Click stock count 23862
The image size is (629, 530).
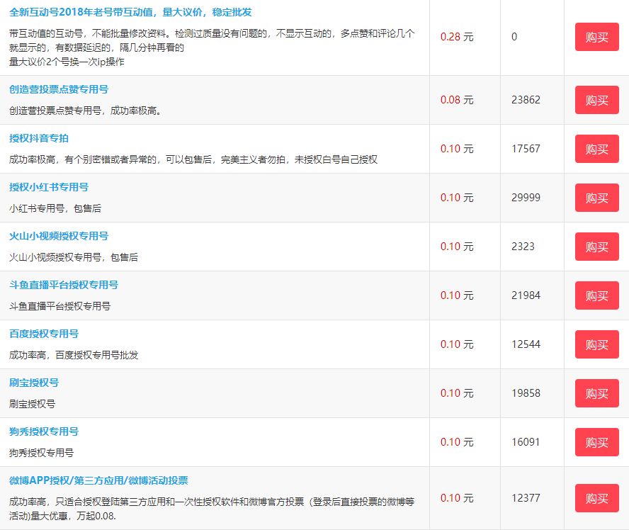tap(526, 100)
